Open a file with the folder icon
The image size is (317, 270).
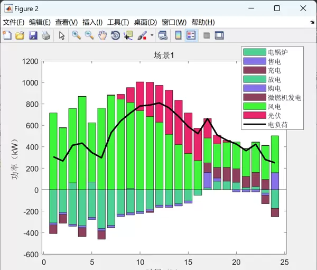[x=20, y=35]
